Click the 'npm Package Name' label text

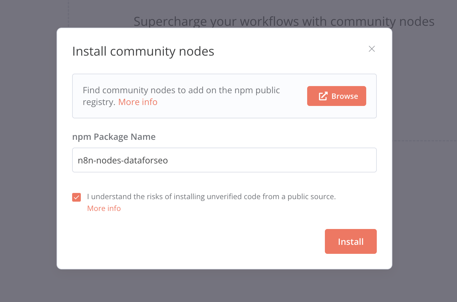pos(114,137)
